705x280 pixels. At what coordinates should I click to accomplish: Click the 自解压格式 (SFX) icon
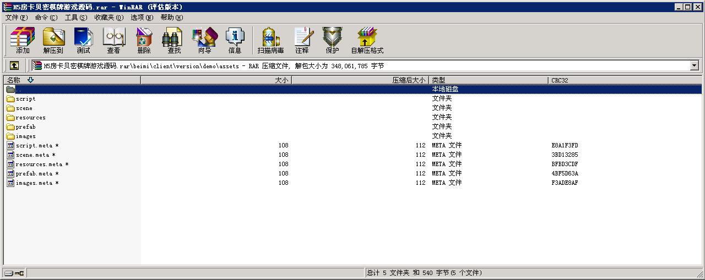tap(367, 41)
